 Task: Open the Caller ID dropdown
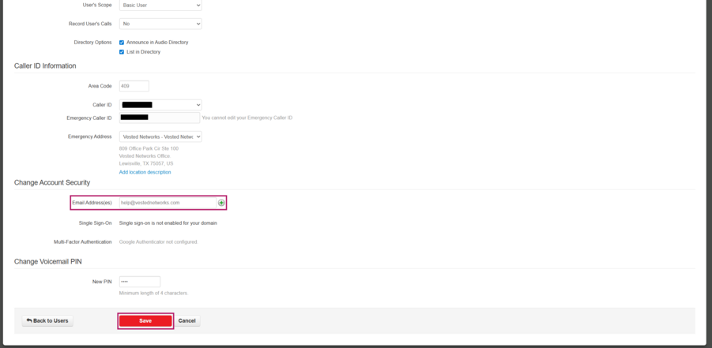(160, 105)
